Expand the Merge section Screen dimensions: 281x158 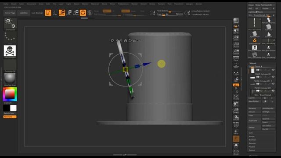(252, 136)
